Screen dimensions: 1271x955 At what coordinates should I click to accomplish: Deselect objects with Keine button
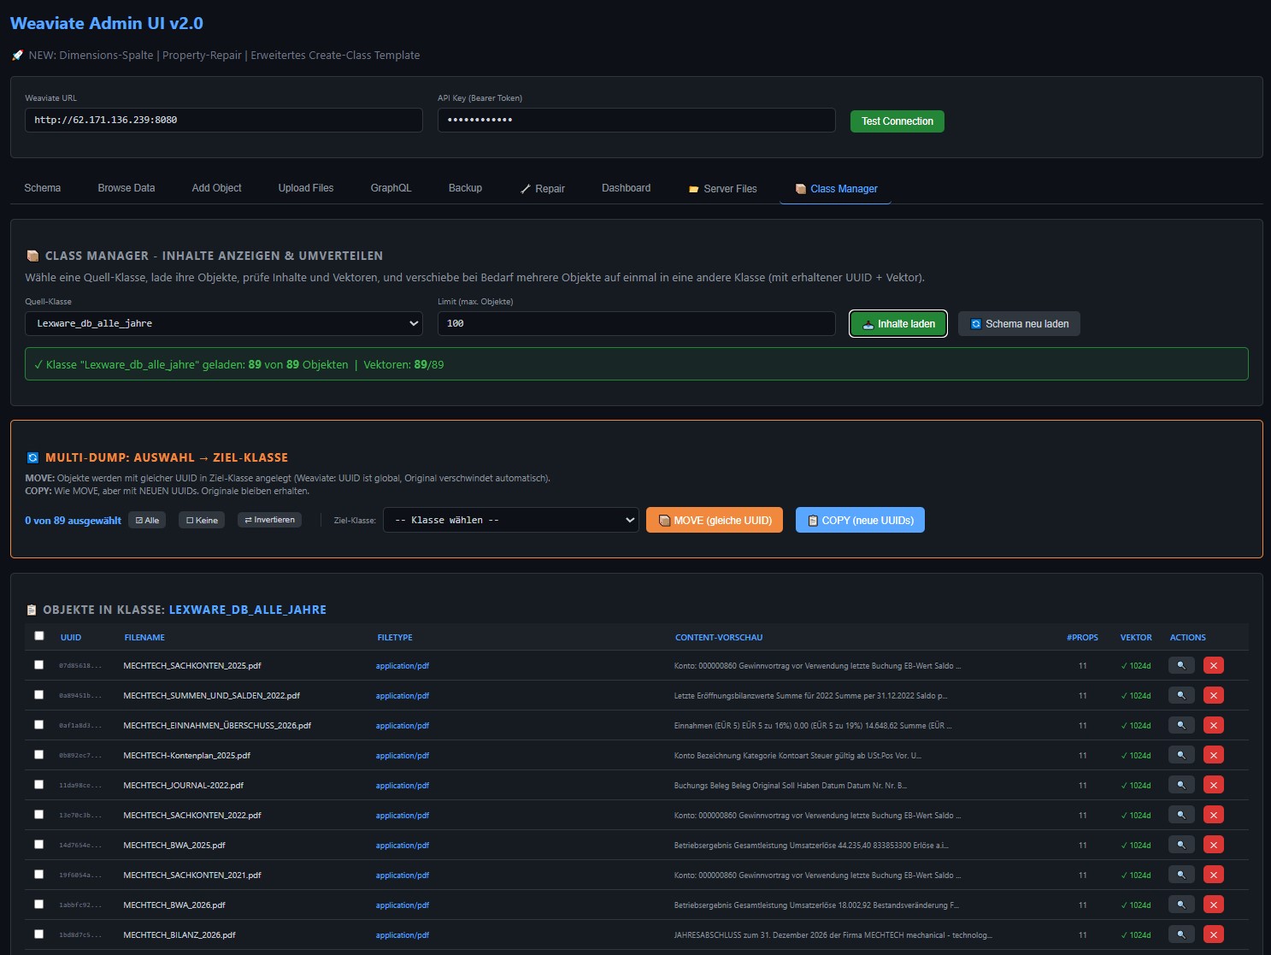point(202,520)
